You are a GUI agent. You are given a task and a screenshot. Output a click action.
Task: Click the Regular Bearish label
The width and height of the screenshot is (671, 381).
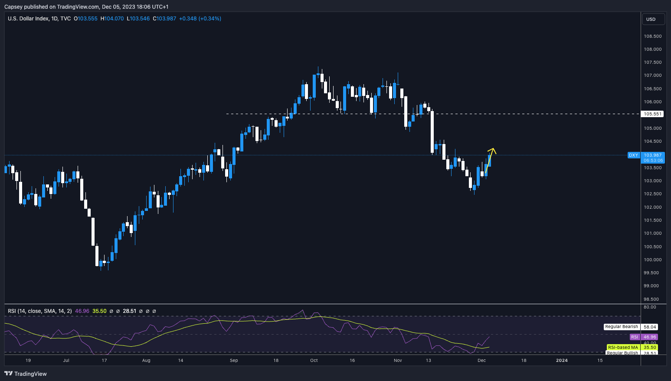click(x=622, y=327)
